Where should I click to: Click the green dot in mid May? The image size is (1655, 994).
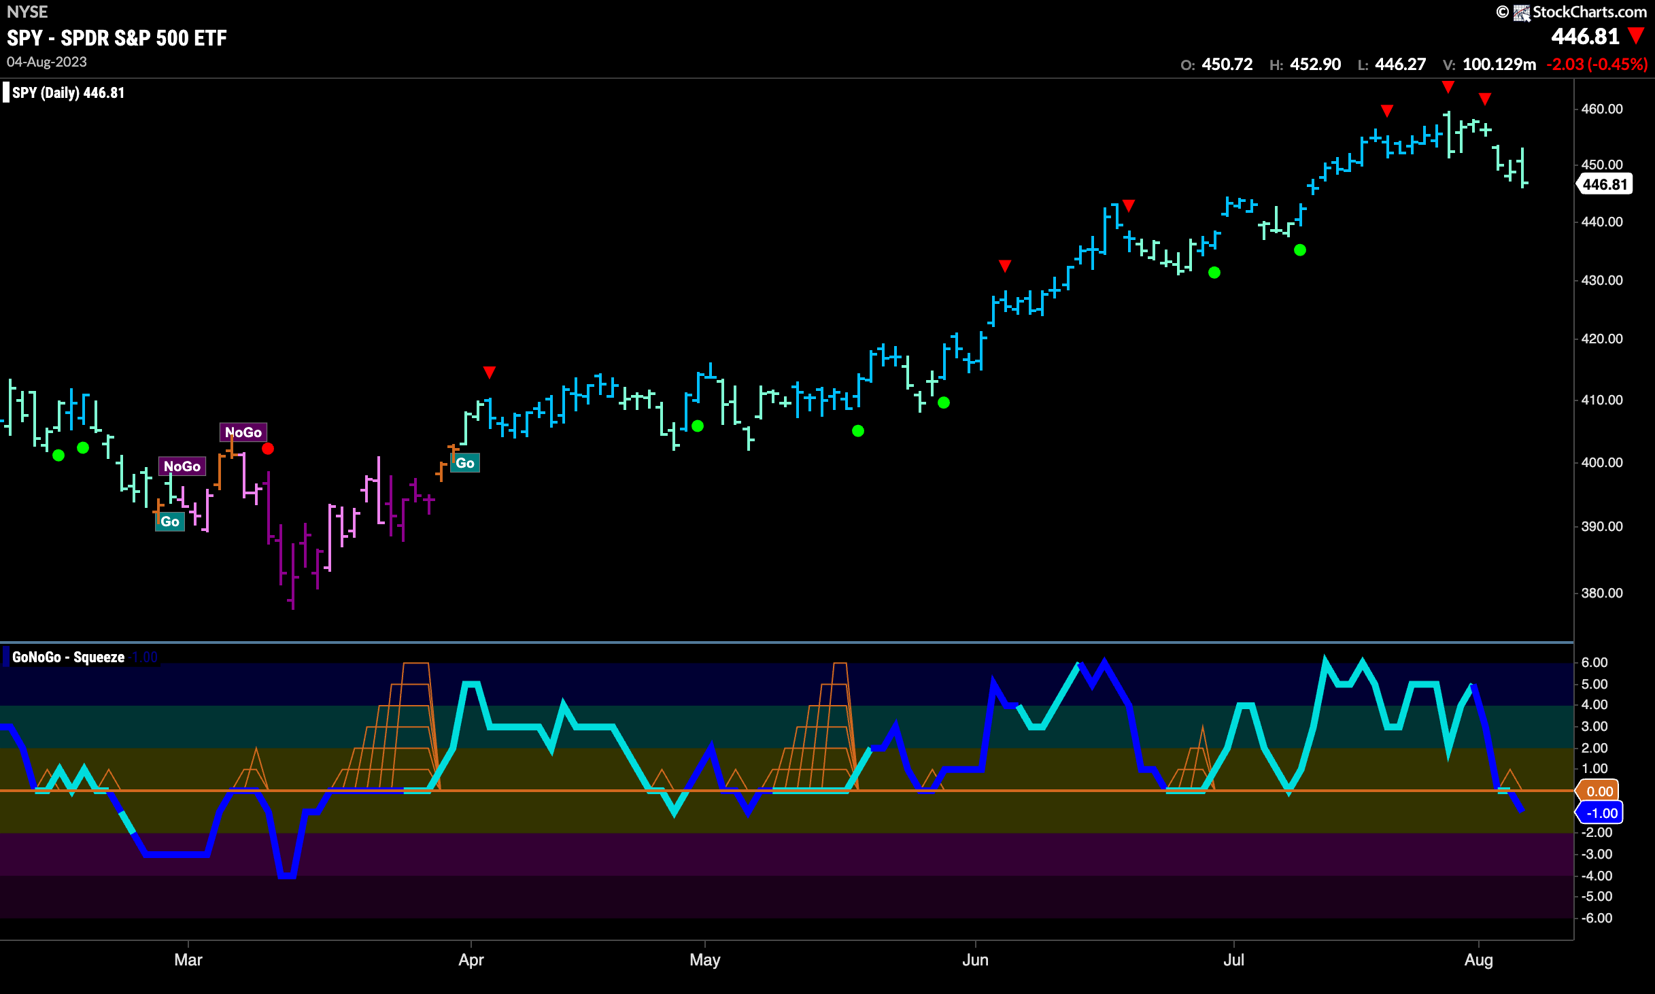[858, 431]
